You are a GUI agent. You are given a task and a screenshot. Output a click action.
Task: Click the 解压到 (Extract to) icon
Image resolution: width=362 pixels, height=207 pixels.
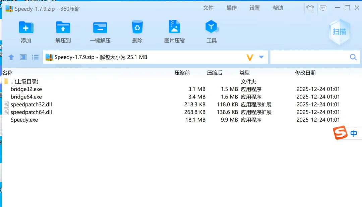pos(63,28)
